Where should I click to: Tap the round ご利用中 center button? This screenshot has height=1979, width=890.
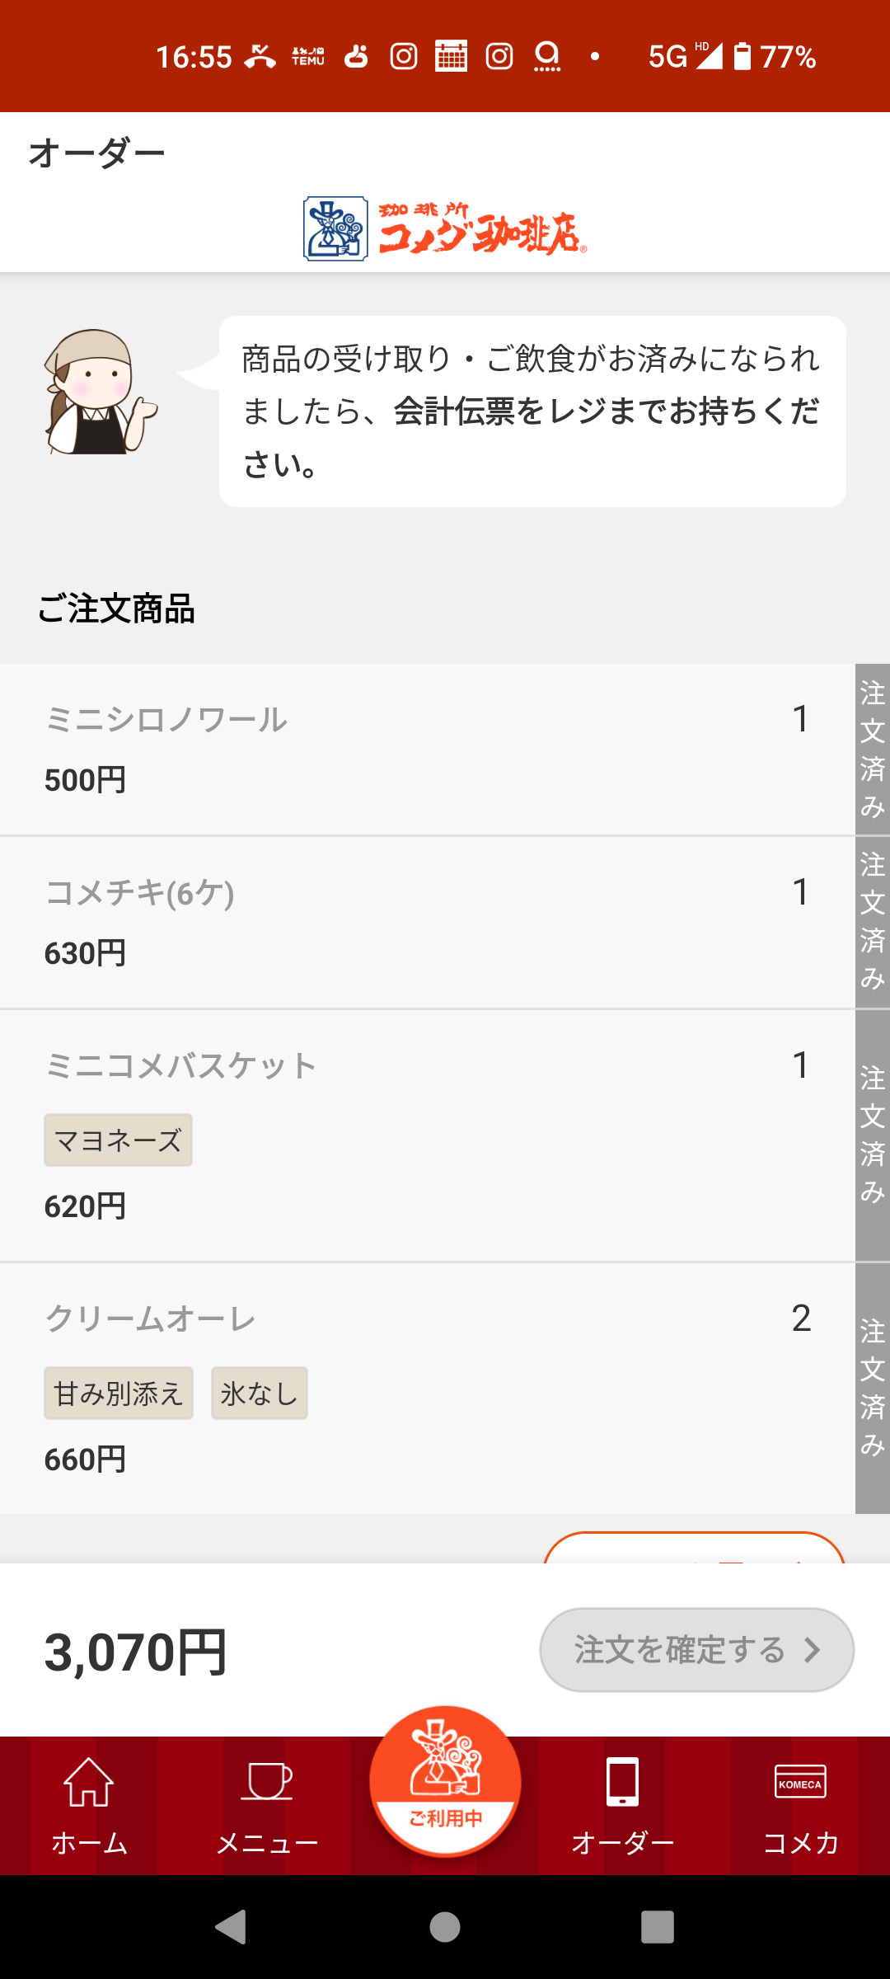coord(445,1781)
